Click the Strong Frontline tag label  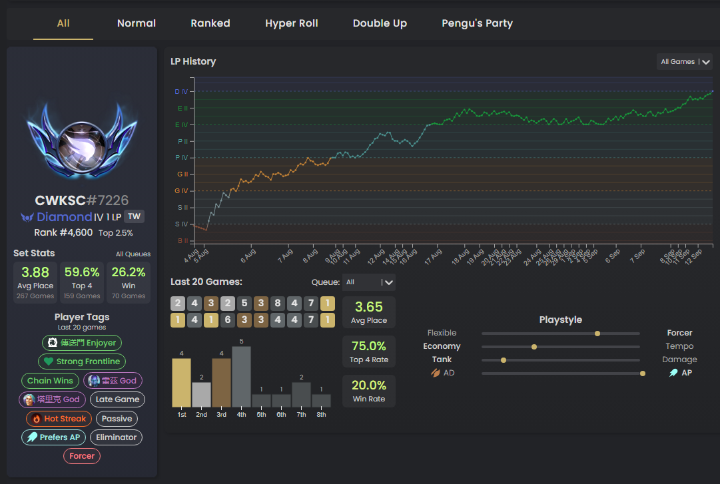[x=88, y=362]
